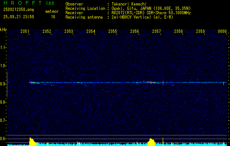Click the 2355 time marker

tap(113, 31)
